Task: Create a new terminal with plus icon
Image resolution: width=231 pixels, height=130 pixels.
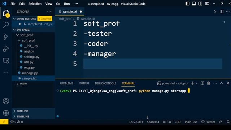Action: [192, 83]
